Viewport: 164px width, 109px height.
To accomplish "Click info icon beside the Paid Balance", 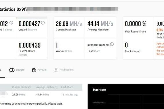I will 11,23.
